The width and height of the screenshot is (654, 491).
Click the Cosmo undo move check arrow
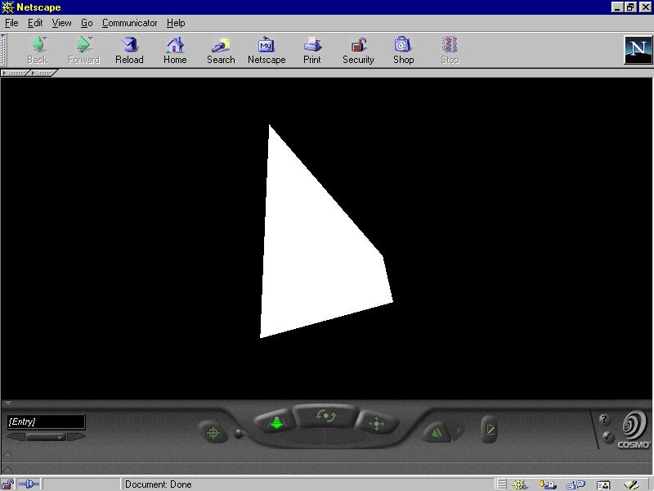[x=459, y=430]
